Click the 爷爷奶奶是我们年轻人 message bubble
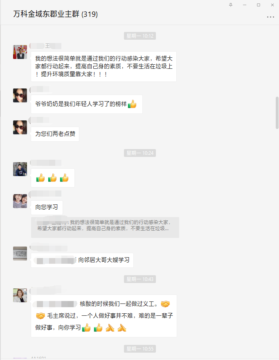 pyautogui.click(x=87, y=104)
